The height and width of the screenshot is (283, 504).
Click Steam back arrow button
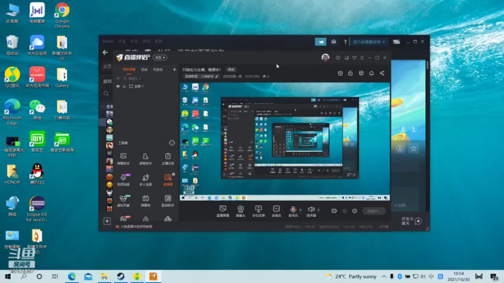click(x=105, y=52)
